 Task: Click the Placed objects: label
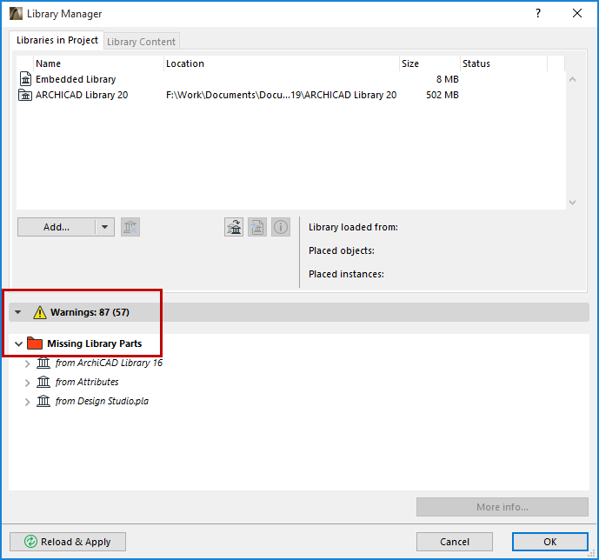tap(342, 250)
